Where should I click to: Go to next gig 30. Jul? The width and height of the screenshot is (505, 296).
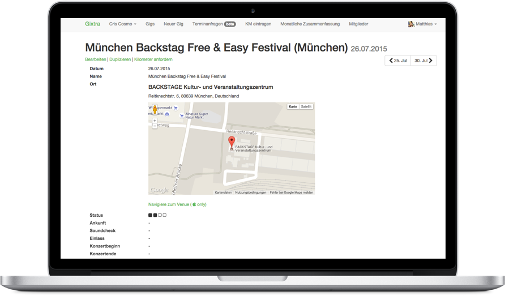click(423, 61)
